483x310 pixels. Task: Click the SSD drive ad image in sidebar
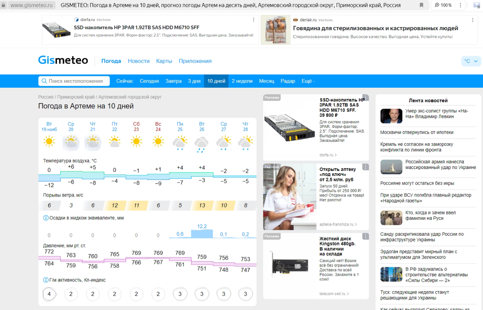pyautogui.click(x=290, y=127)
